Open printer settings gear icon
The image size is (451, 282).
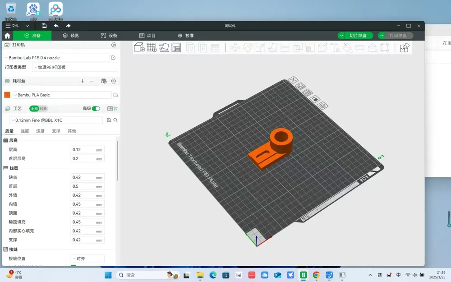tap(114, 45)
